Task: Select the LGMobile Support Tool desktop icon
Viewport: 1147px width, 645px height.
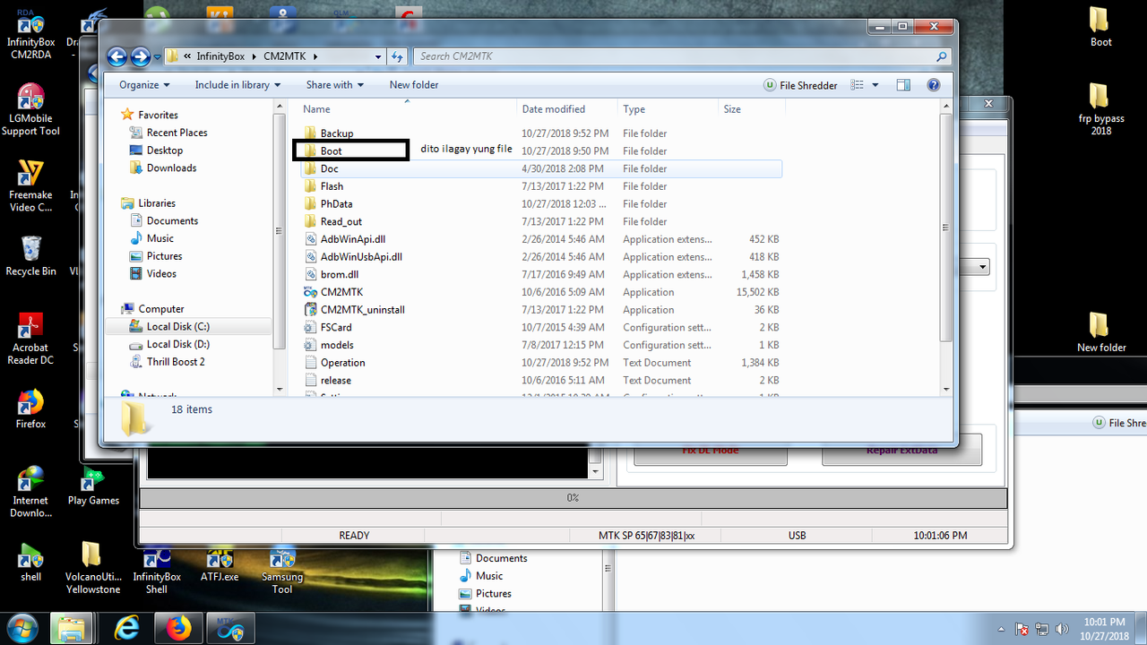Action: coord(30,110)
